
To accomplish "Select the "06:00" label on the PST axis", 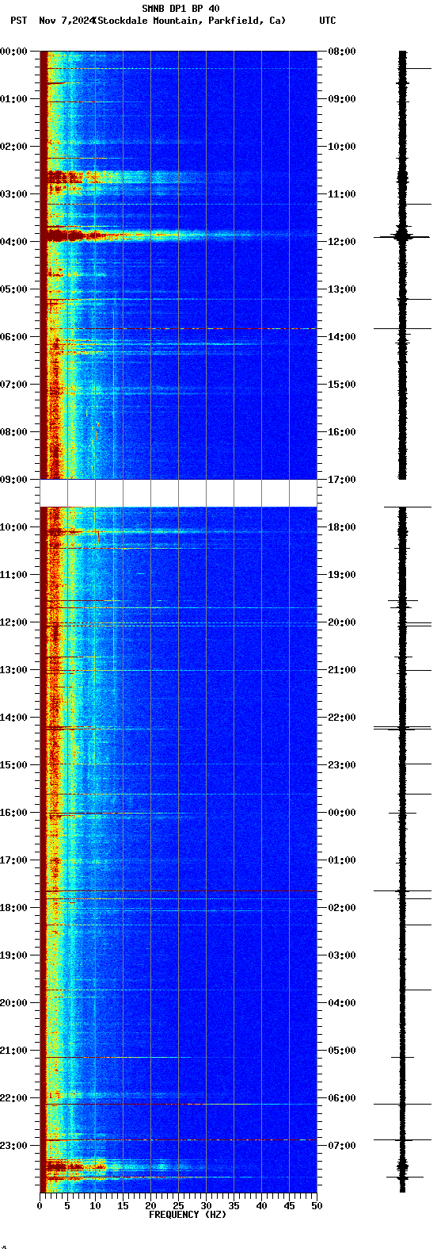I will (13, 337).
